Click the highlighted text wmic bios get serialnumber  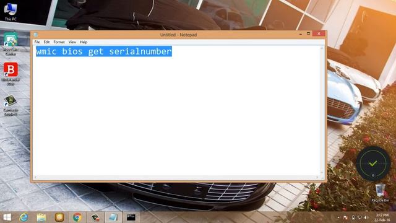(x=104, y=51)
